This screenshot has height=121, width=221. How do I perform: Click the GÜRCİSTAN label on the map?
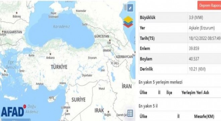click(102, 36)
